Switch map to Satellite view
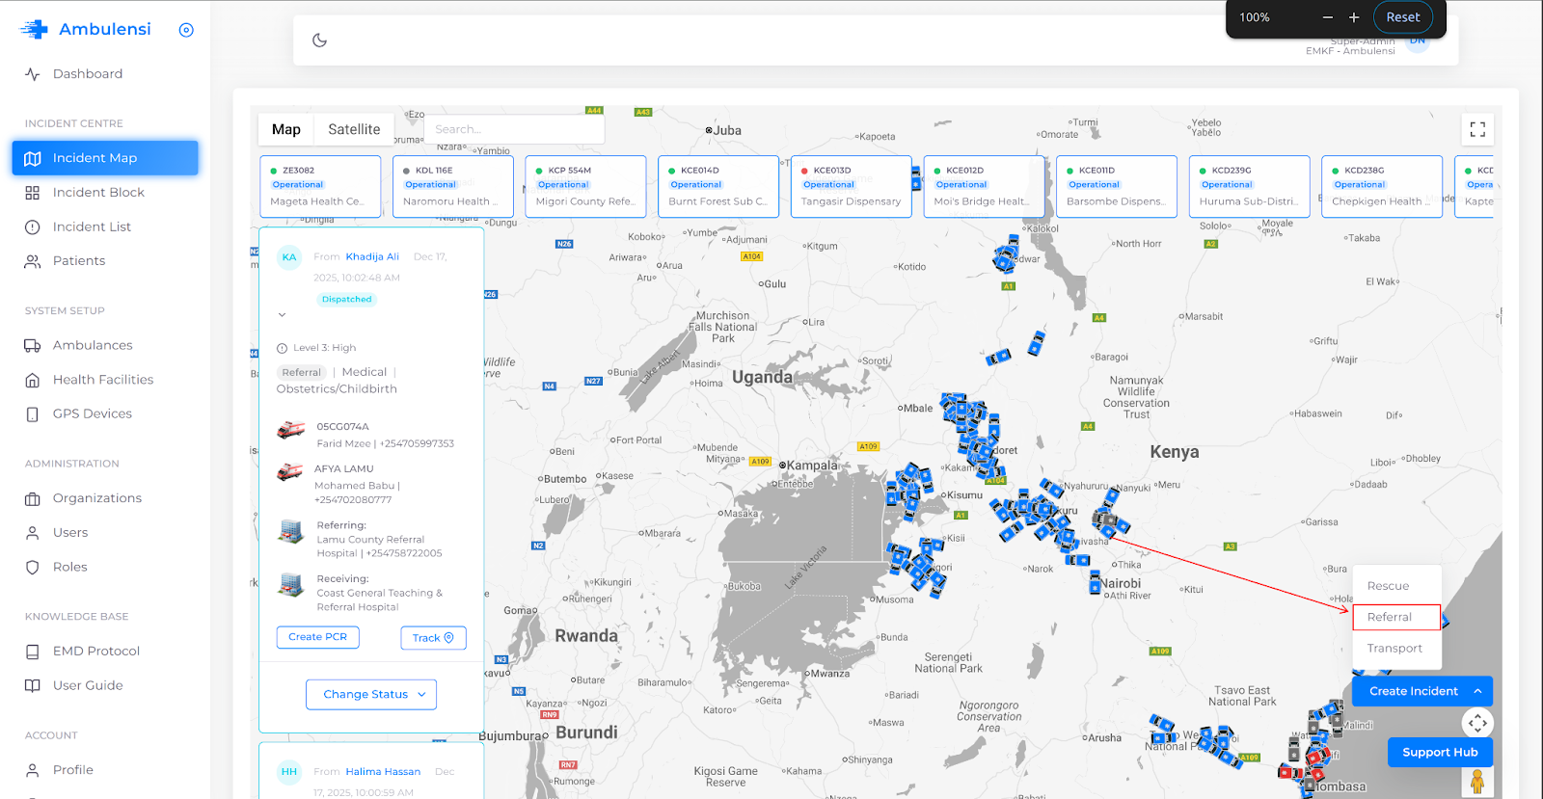The height and width of the screenshot is (799, 1543). pyautogui.click(x=354, y=129)
